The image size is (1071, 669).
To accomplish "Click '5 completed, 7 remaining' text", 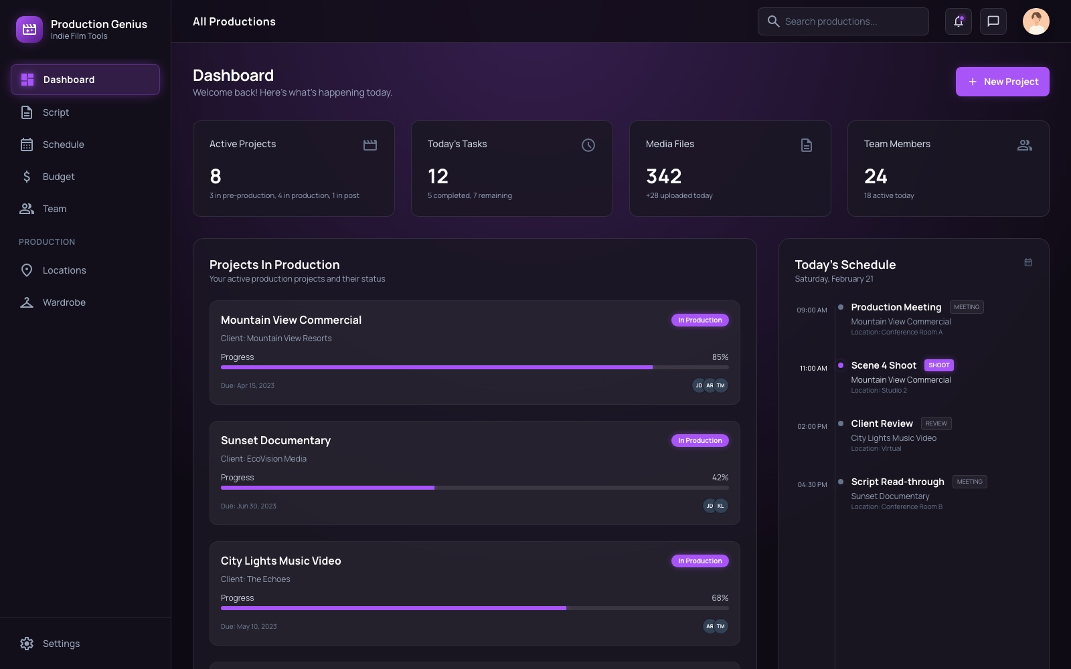I will point(470,195).
